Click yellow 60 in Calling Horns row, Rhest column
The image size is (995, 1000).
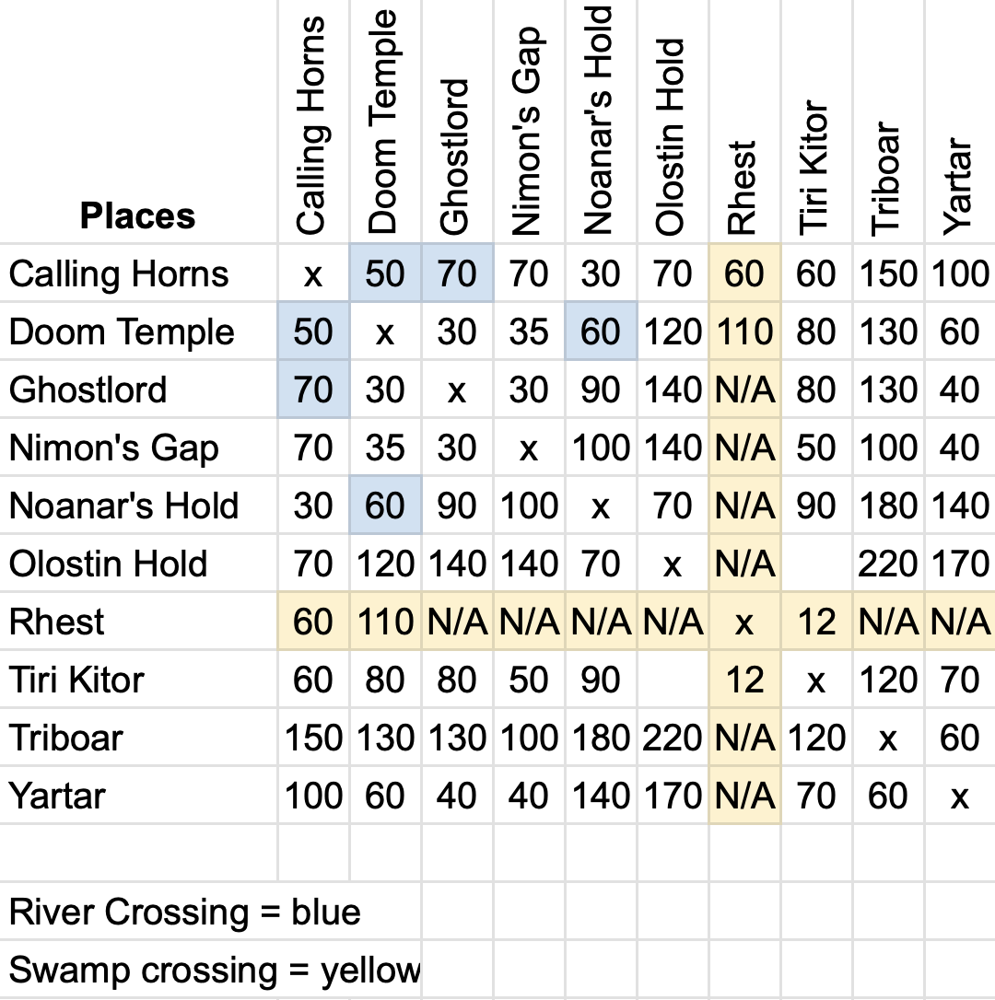click(x=743, y=273)
